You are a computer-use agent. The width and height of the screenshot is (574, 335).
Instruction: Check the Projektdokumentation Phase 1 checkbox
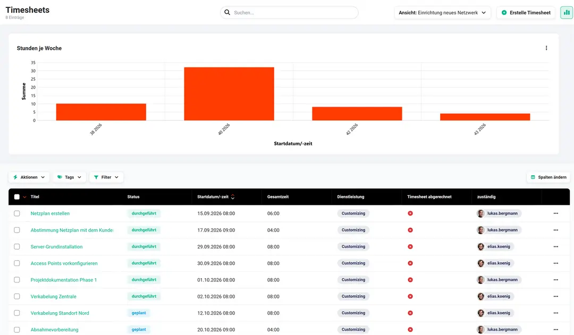(x=17, y=280)
